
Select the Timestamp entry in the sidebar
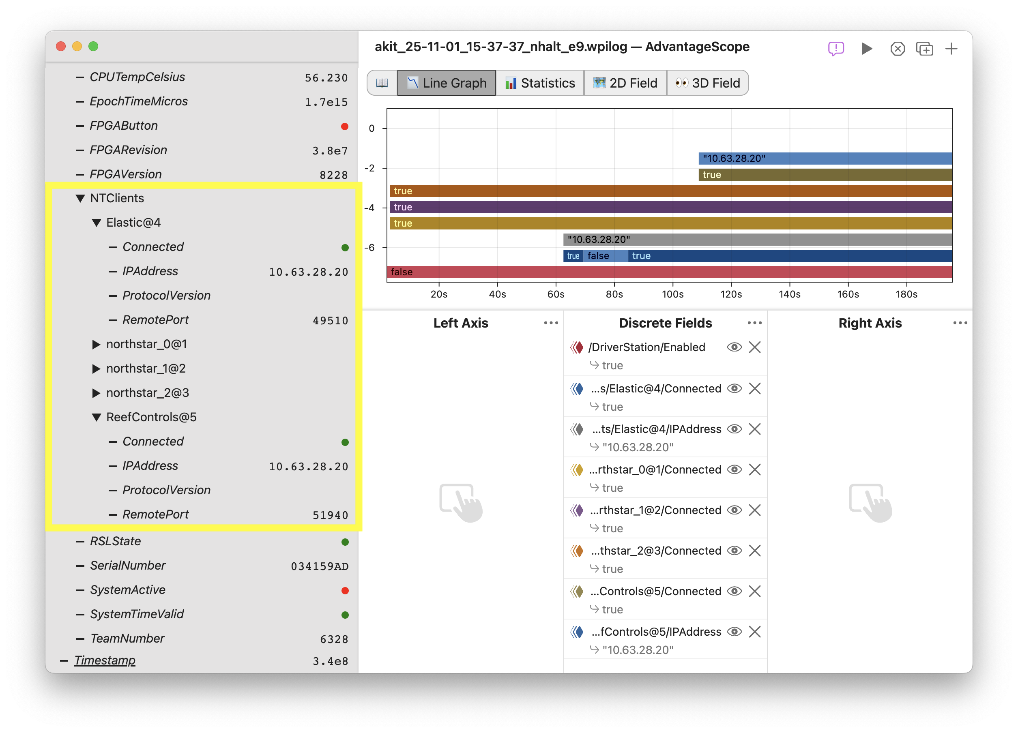[105, 660]
